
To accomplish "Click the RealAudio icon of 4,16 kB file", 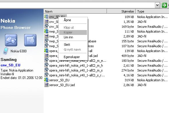I will click(46, 75).
